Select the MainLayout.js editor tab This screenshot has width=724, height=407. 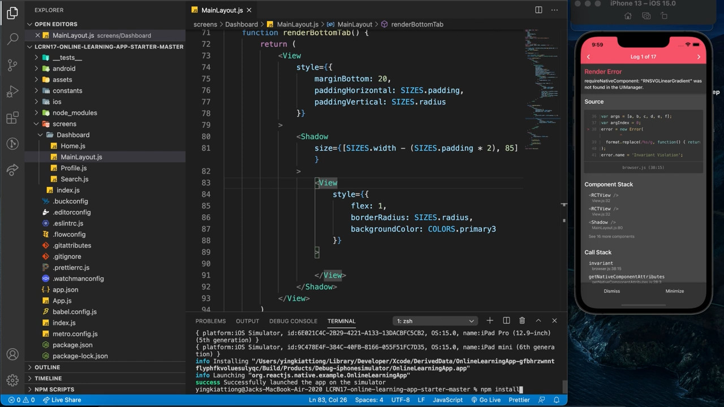click(x=222, y=10)
